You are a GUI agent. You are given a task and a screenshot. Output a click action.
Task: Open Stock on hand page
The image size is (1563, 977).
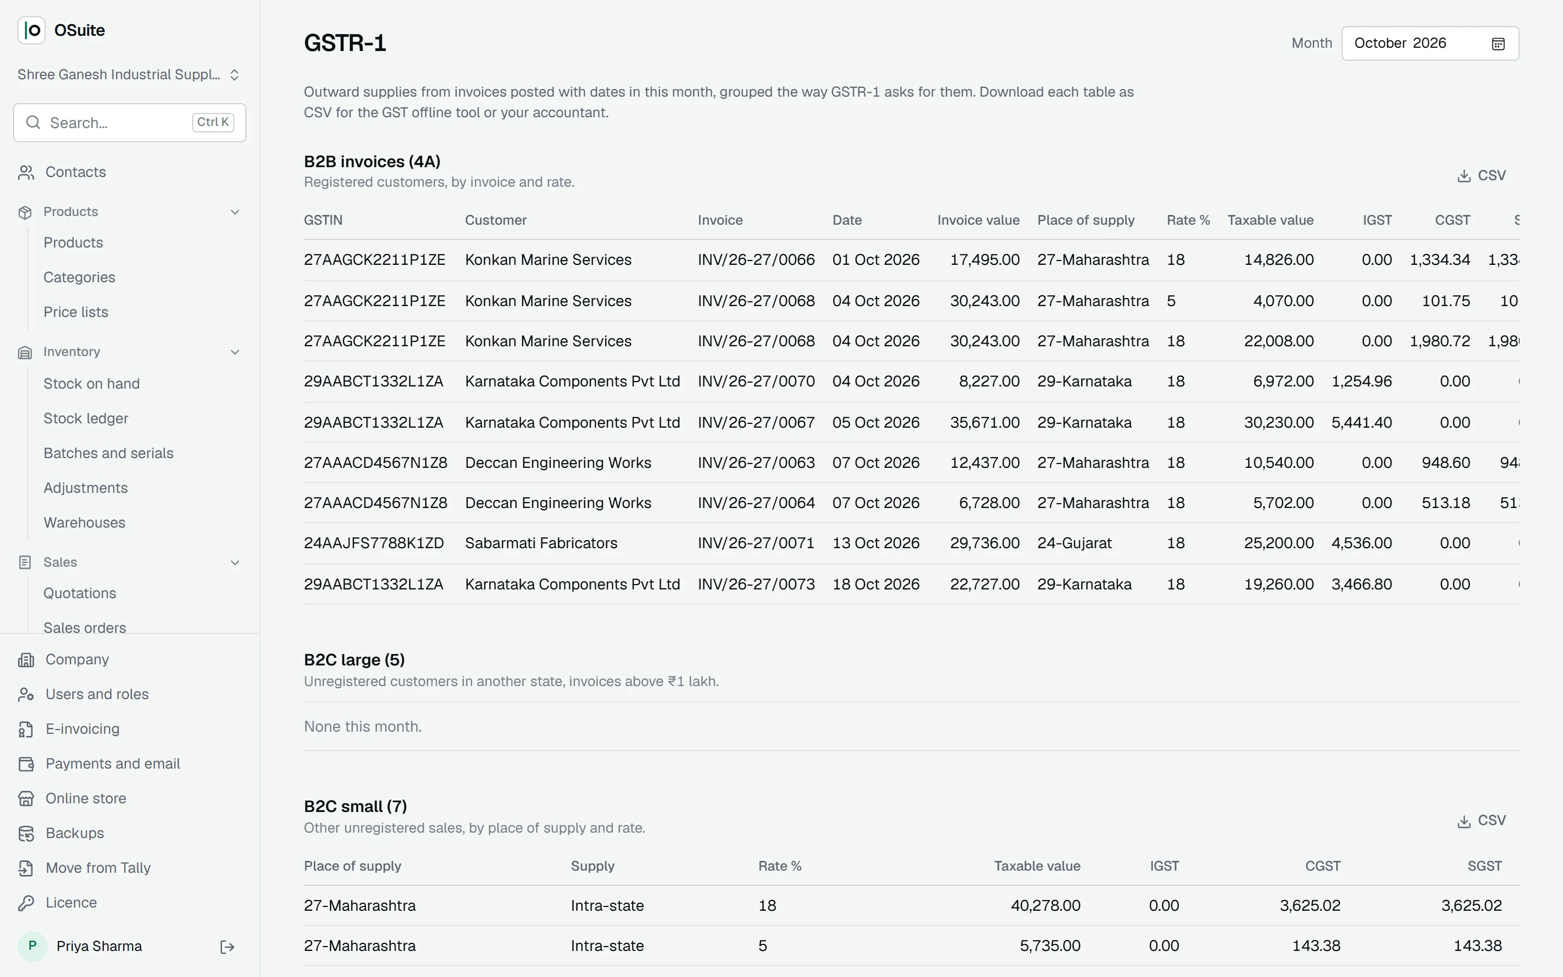click(x=92, y=384)
